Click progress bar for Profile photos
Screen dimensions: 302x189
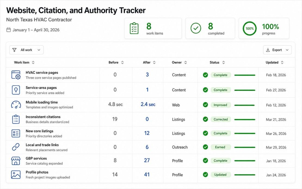[x=245, y=175]
